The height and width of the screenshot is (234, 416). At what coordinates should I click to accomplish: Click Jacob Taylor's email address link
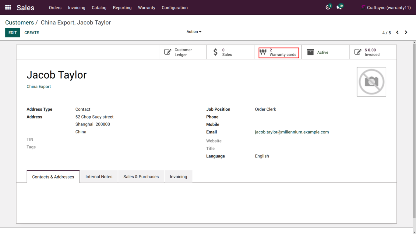pos(292,132)
